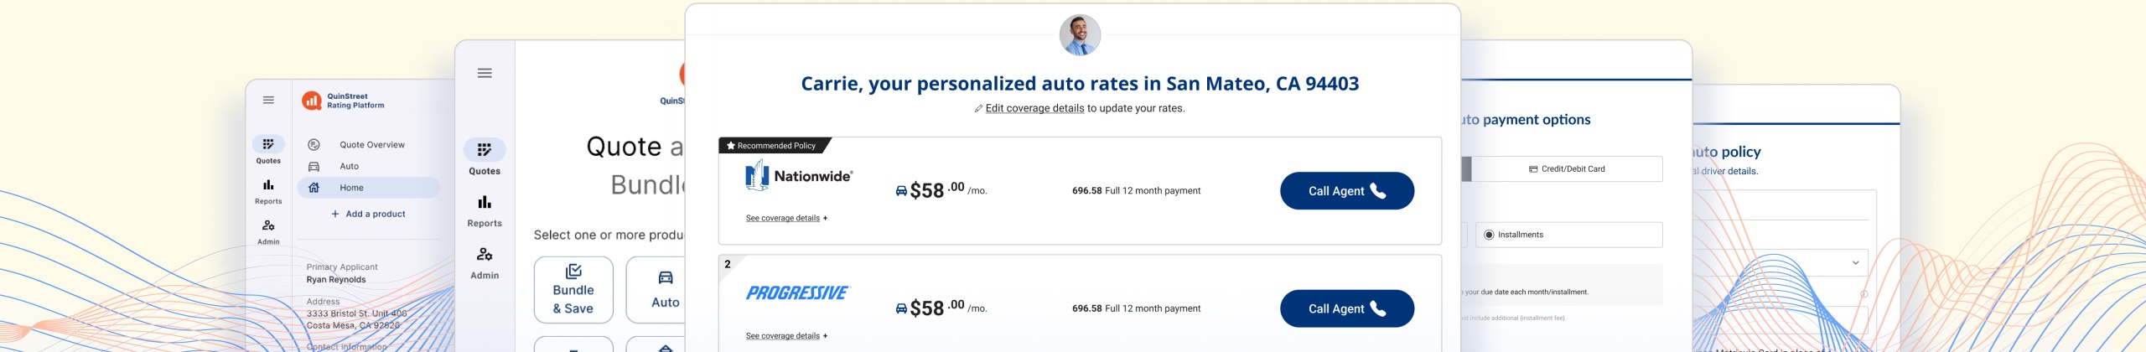
Task: Choose the Credit/Debit Card payment option
Action: [1566, 168]
